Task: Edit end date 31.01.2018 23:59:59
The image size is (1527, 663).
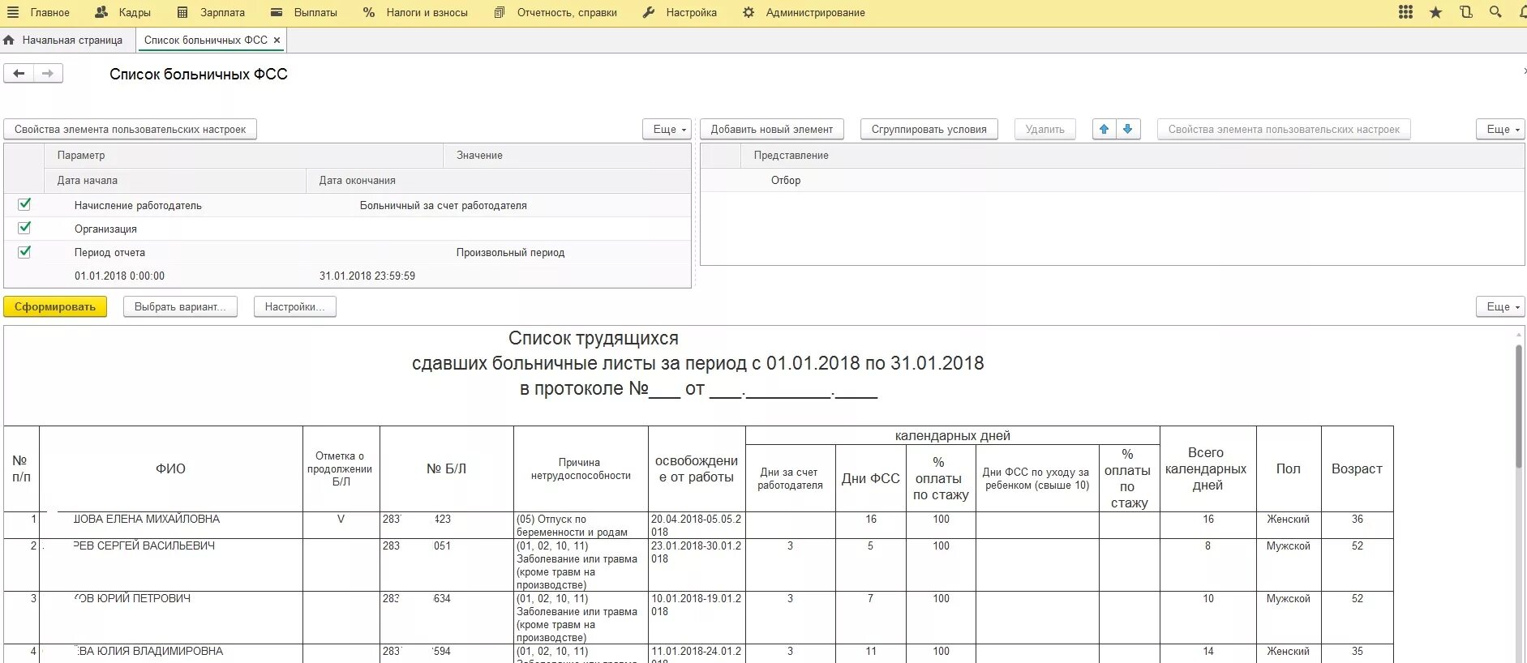Action: [x=367, y=276]
